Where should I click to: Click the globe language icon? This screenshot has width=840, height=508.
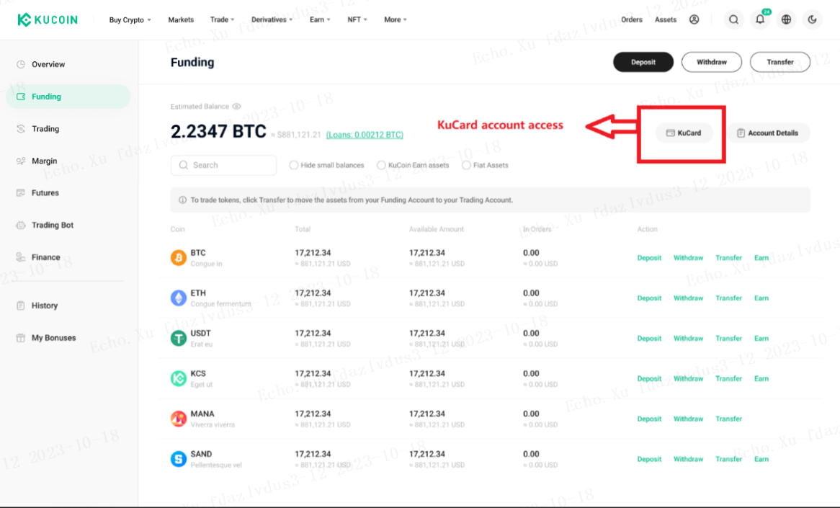tap(786, 20)
